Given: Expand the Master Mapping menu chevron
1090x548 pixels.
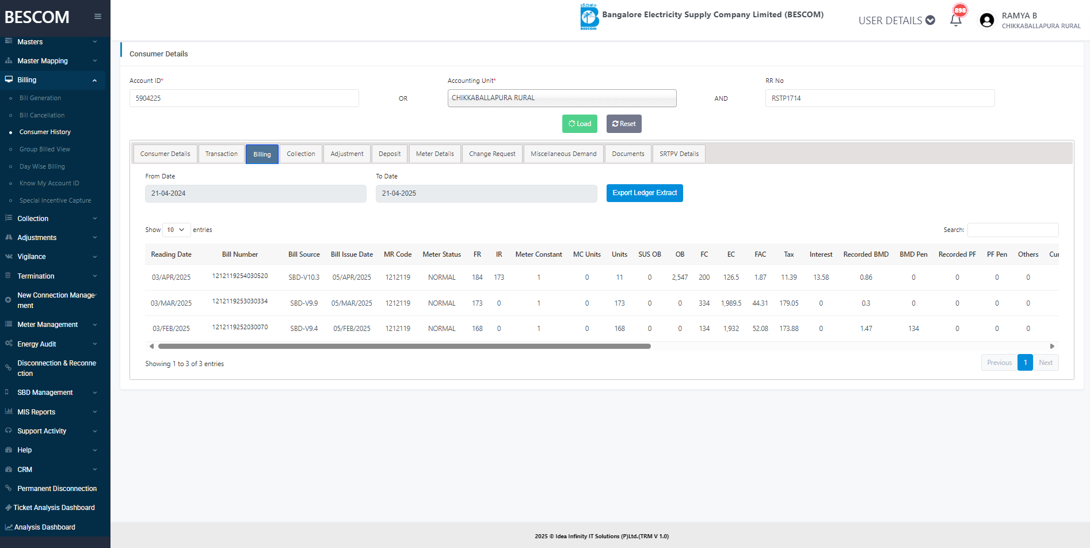Looking at the screenshot, I should [x=95, y=60].
